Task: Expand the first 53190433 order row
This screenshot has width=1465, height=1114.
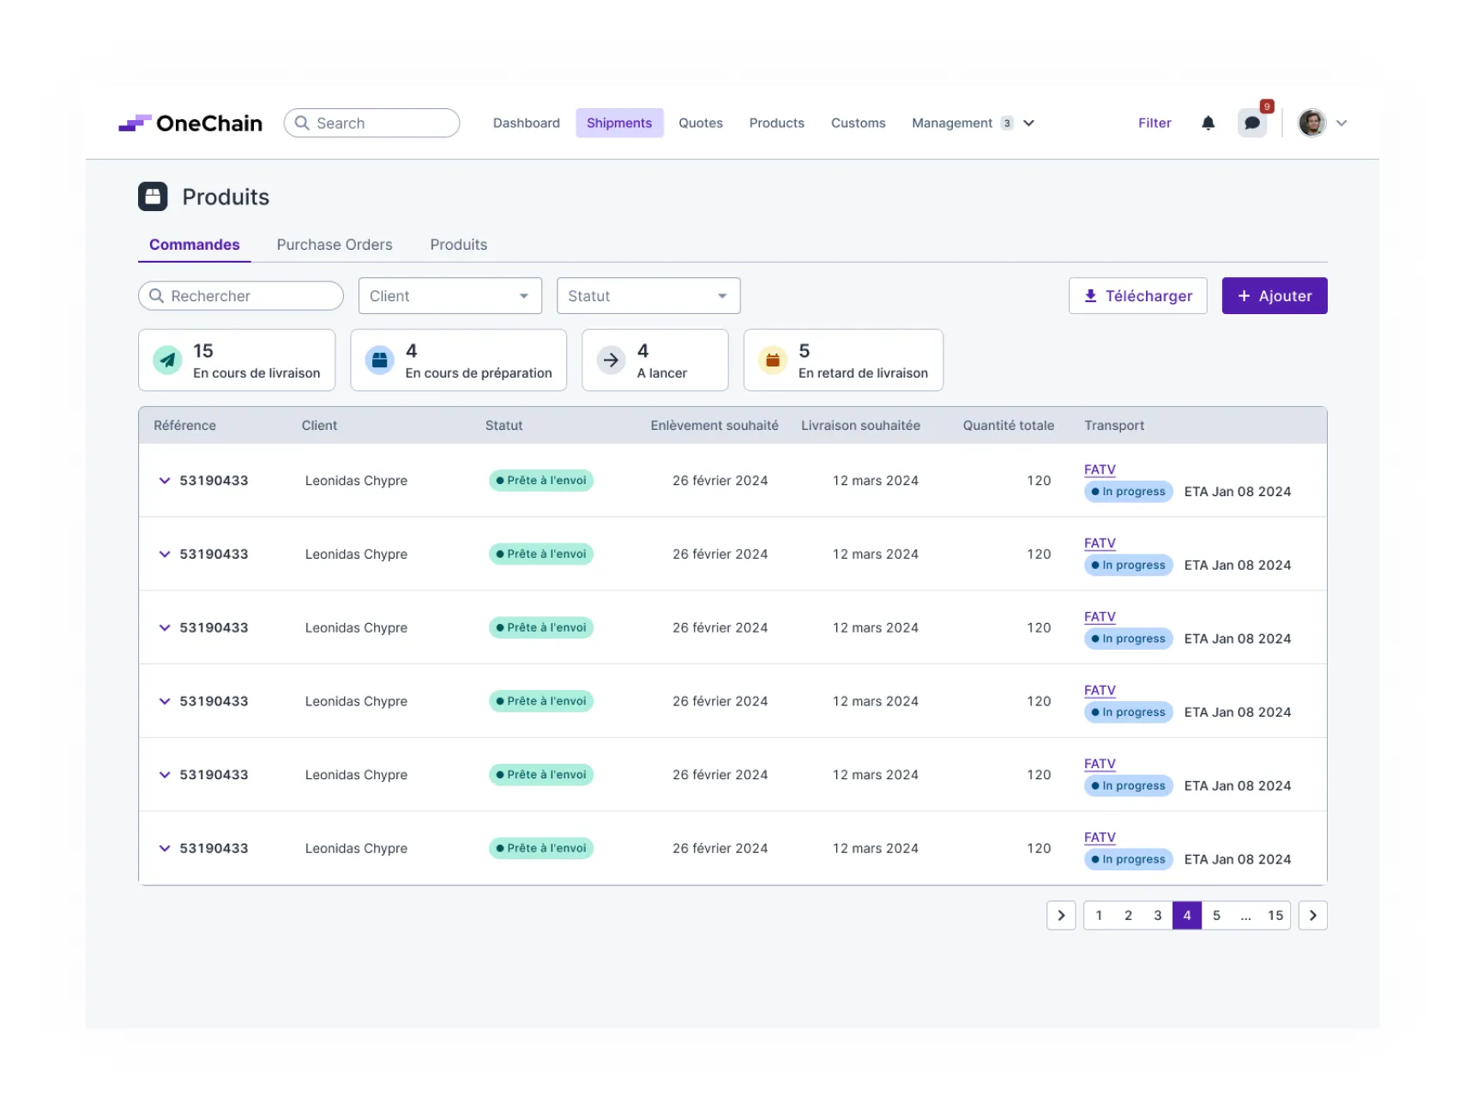Action: coord(165,481)
